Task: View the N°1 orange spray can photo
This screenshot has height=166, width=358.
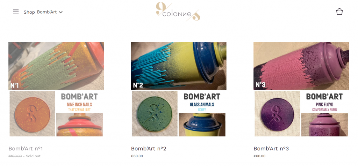Action: coord(56,66)
